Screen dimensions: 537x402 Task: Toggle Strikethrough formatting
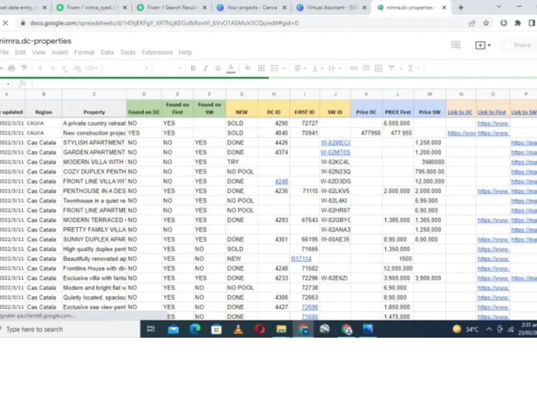point(218,68)
